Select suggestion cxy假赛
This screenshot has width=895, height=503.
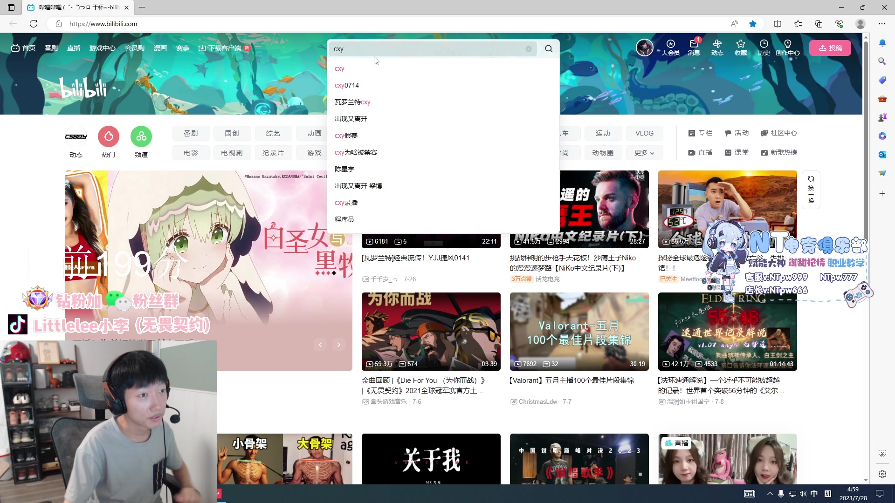443,136
